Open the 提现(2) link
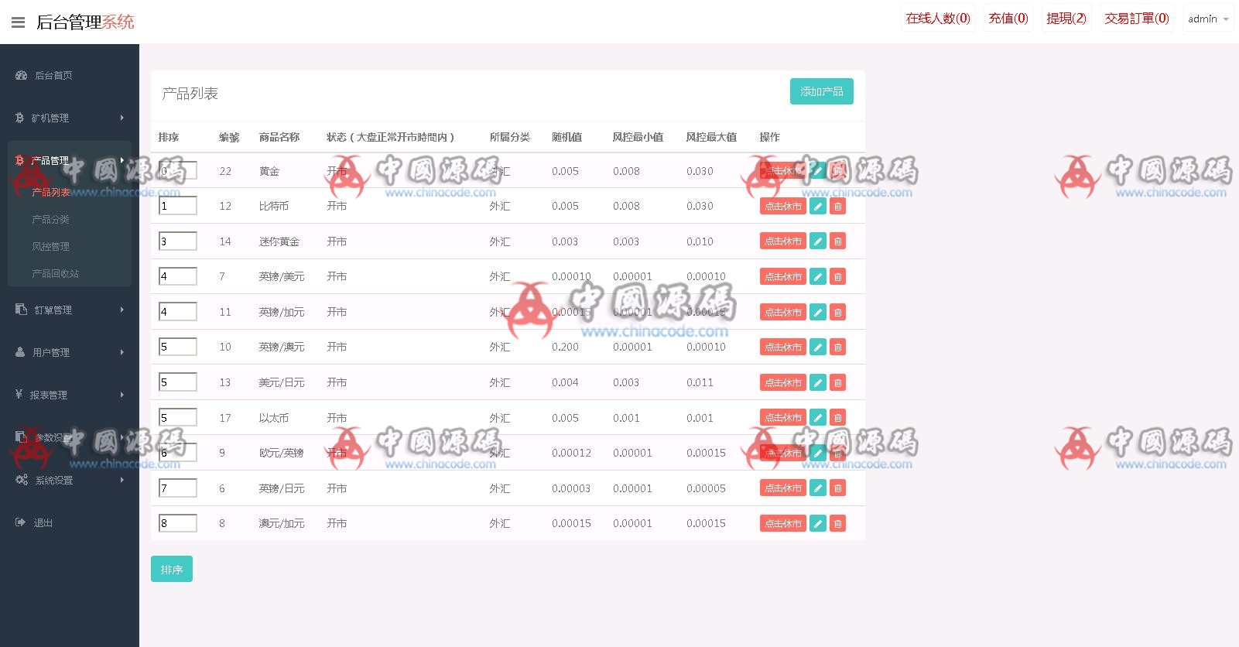 click(1066, 19)
